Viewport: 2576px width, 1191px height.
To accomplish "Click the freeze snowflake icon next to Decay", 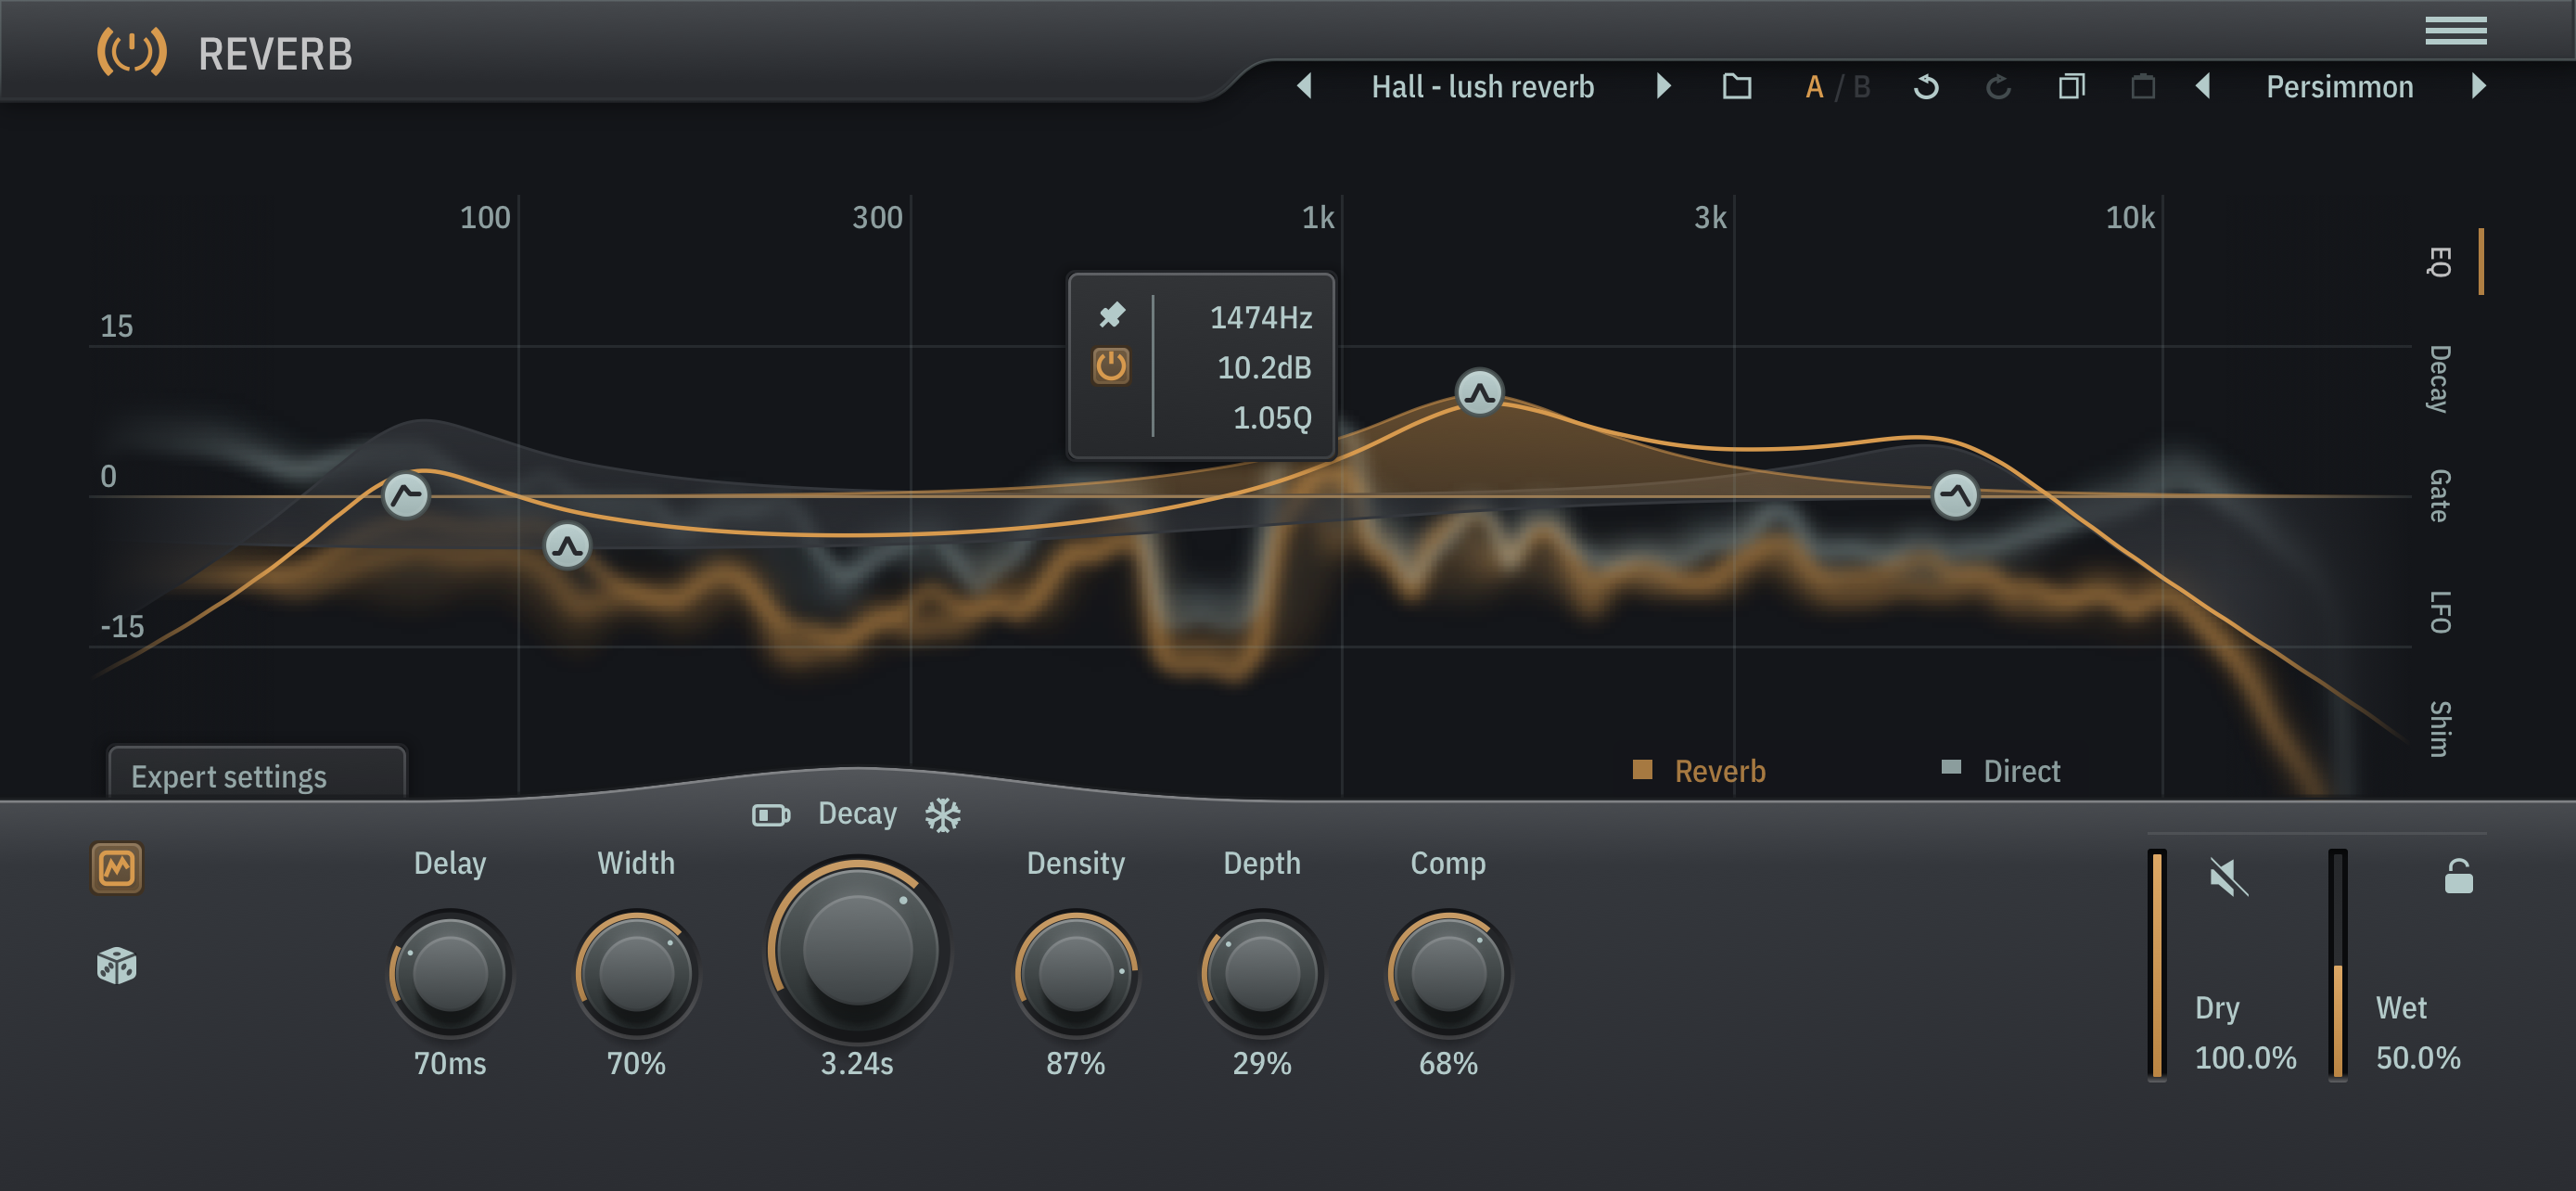I will tap(942, 815).
